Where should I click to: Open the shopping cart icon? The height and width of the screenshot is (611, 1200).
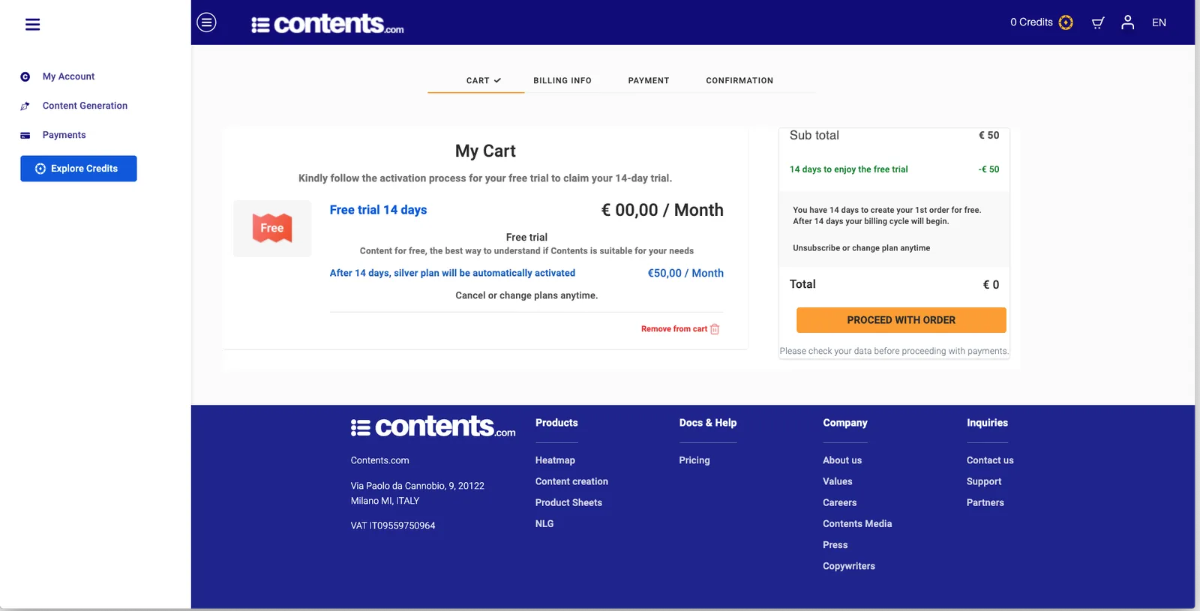[x=1098, y=22]
